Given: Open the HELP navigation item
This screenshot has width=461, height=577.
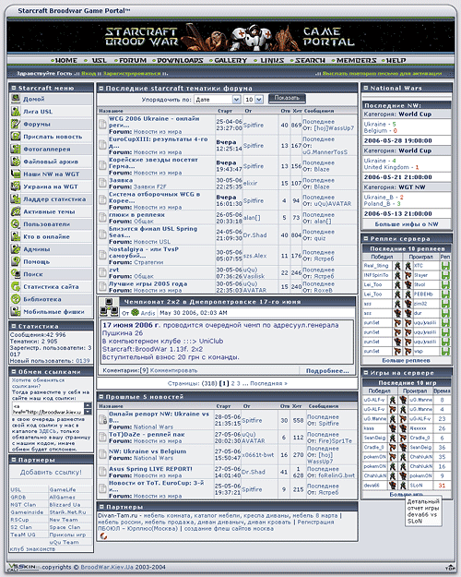Looking at the screenshot, I should click(x=396, y=60).
